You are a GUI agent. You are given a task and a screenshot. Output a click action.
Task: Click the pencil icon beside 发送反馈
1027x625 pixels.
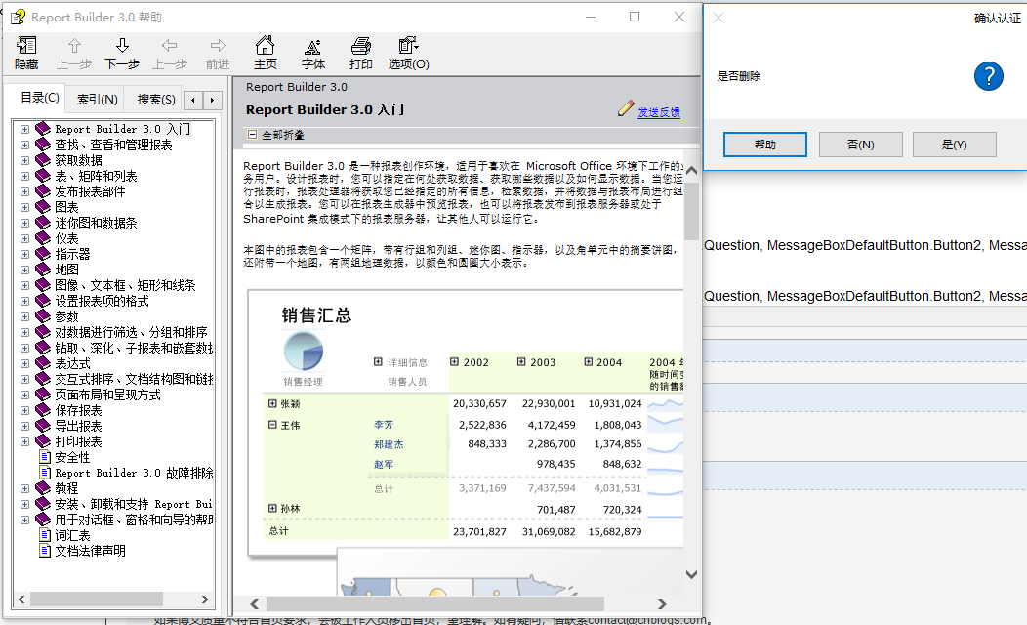[626, 108]
